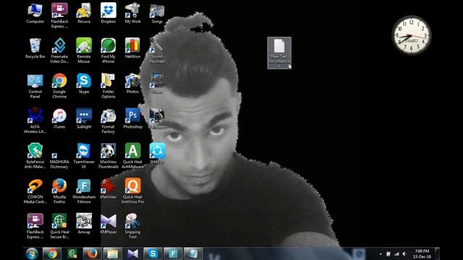The width and height of the screenshot is (463, 260).
Task: Open the Computer desktop icon
Action: [x=35, y=14]
